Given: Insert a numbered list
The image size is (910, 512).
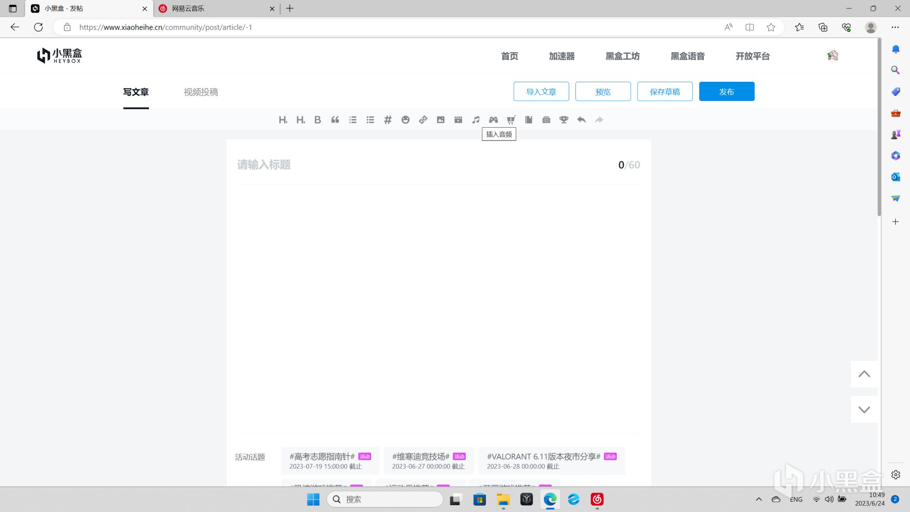Looking at the screenshot, I should click(353, 120).
